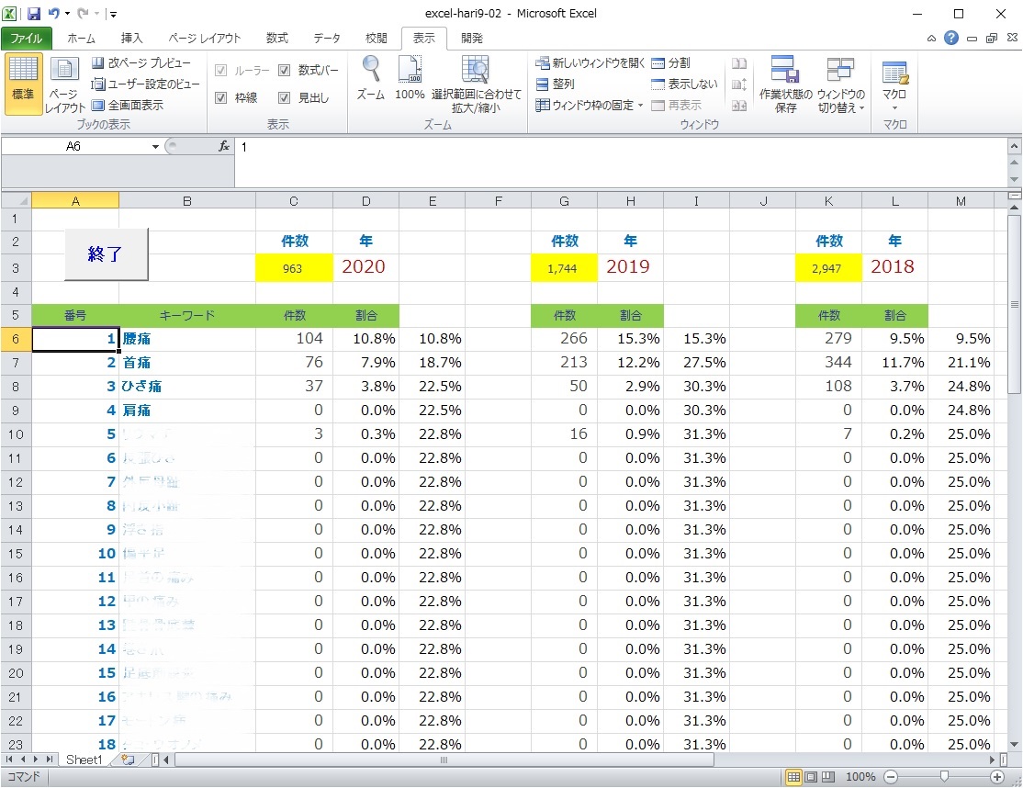Switch to the ページレイアウト tab
This screenshot has height=788, width=1023.
(x=204, y=38)
